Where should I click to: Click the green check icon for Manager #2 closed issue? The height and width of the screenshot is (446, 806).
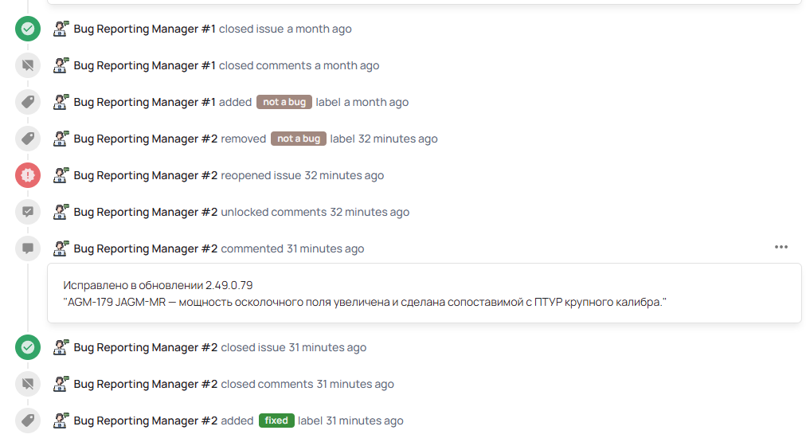(28, 347)
